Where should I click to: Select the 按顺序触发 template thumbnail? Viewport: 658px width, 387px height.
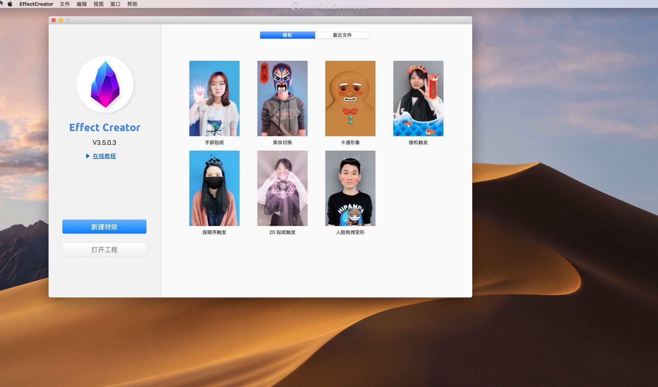click(x=214, y=188)
